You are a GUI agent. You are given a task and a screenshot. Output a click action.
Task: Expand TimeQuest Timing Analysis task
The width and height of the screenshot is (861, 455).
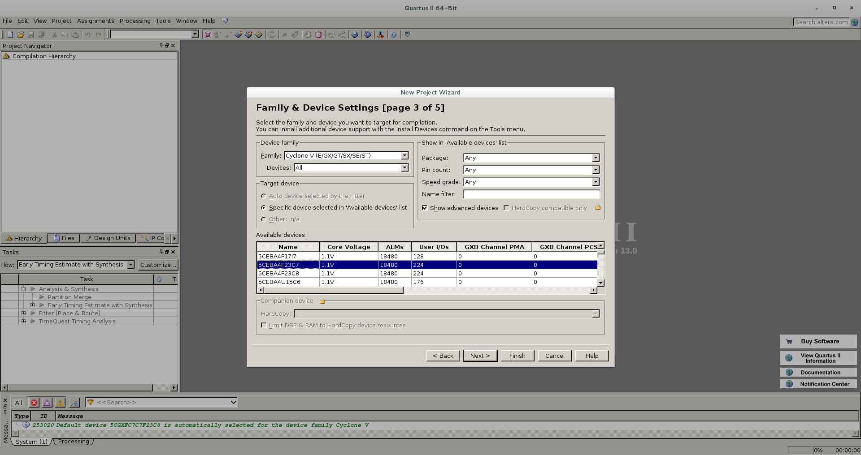tap(24, 321)
